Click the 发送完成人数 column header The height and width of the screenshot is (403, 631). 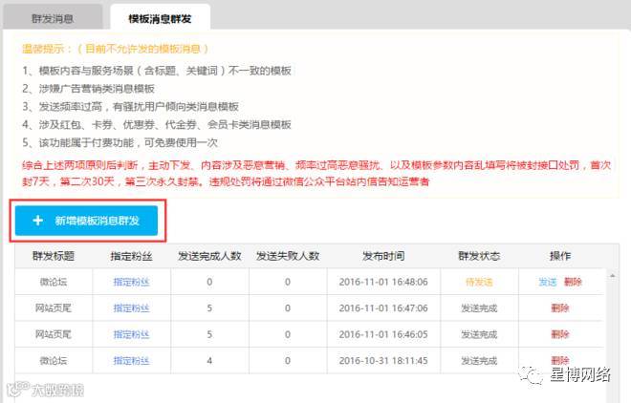(209, 256)
